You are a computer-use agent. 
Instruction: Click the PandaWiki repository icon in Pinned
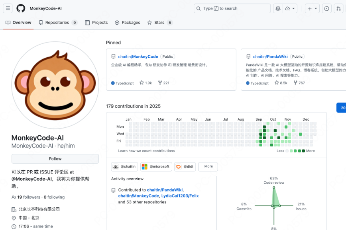coord(248,57)
